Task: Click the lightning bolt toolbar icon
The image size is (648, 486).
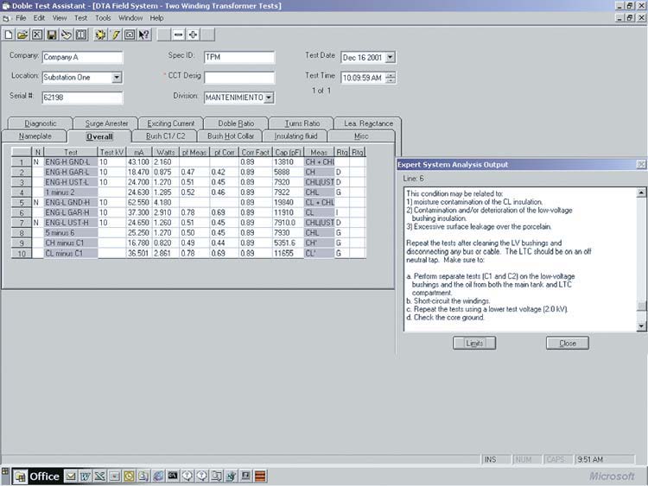Action: (114, 35)
